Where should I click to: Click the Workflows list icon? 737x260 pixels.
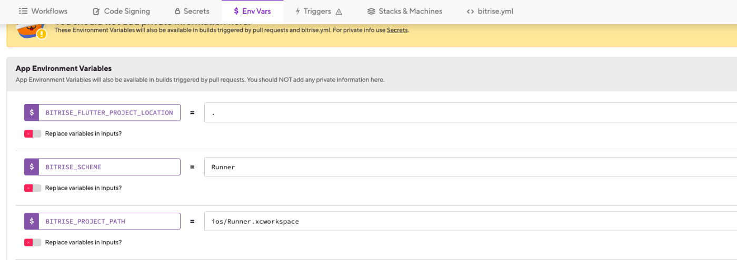pos(23,11)
